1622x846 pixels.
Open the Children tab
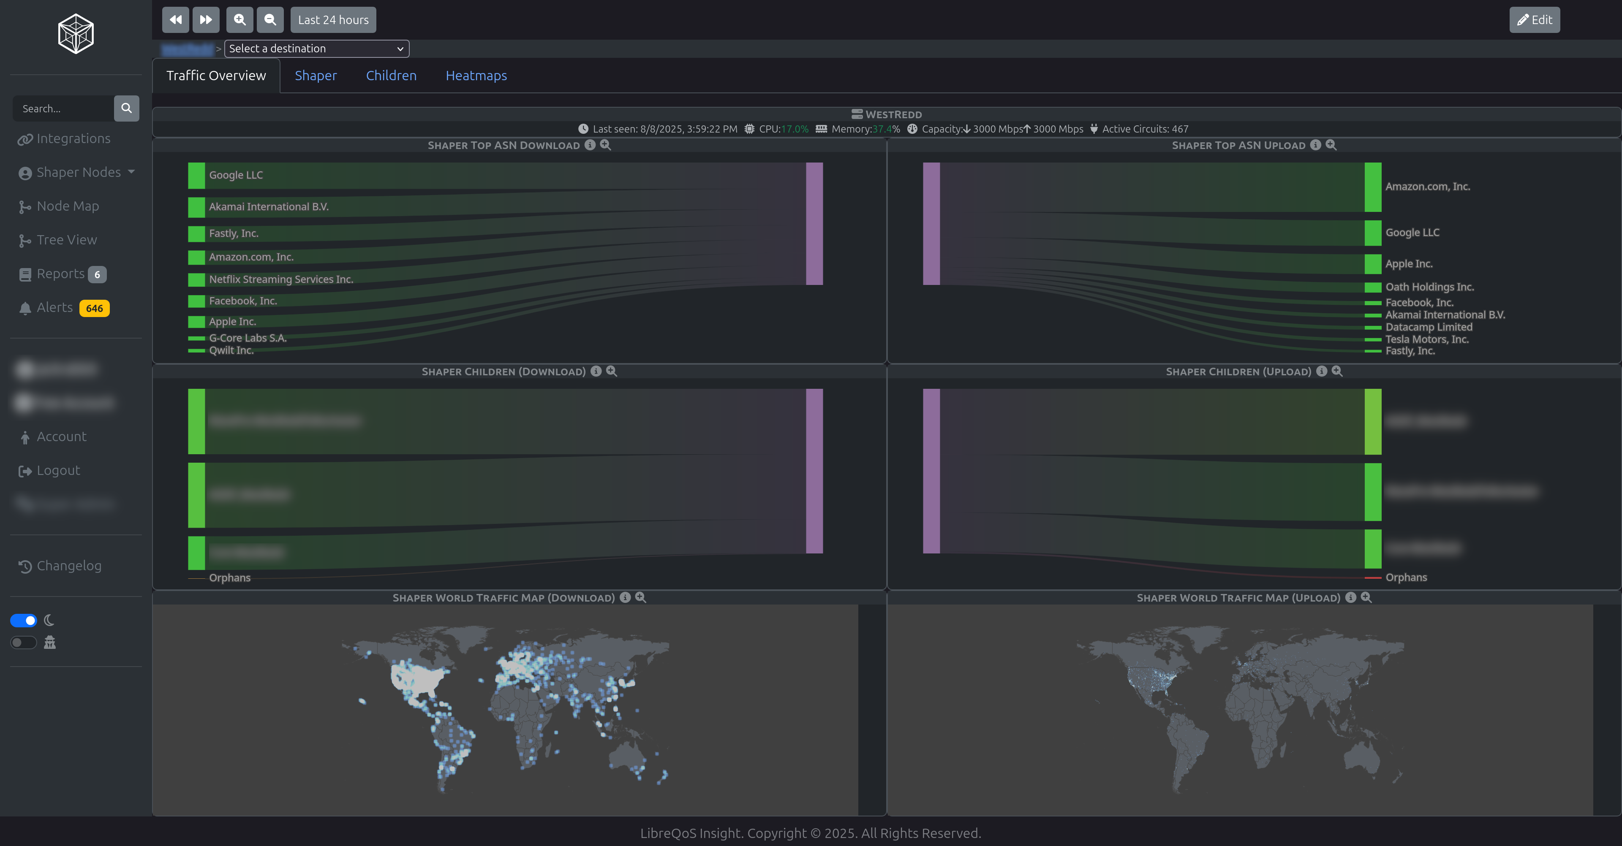tap(391, 76)
